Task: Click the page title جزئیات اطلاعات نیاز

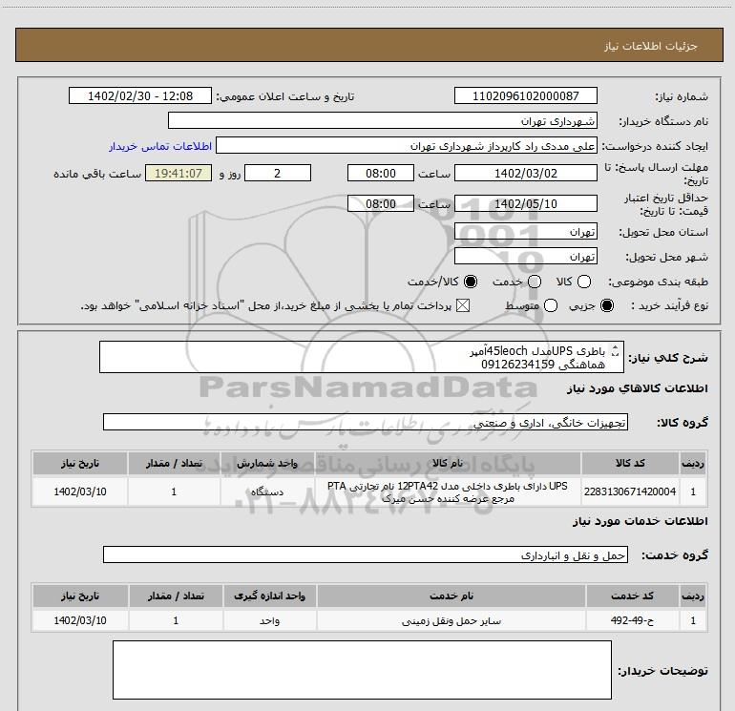Action: (x=650, y=46)
